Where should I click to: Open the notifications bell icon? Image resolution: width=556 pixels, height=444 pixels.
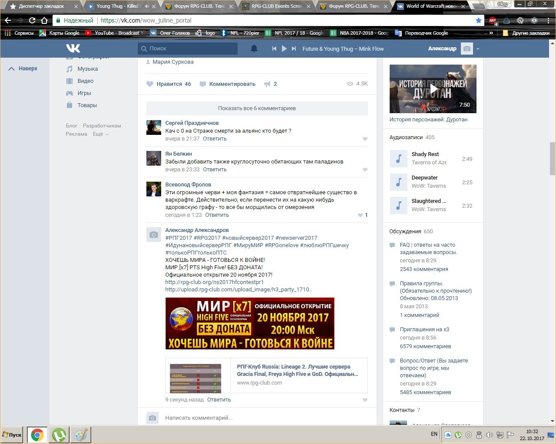254,49
